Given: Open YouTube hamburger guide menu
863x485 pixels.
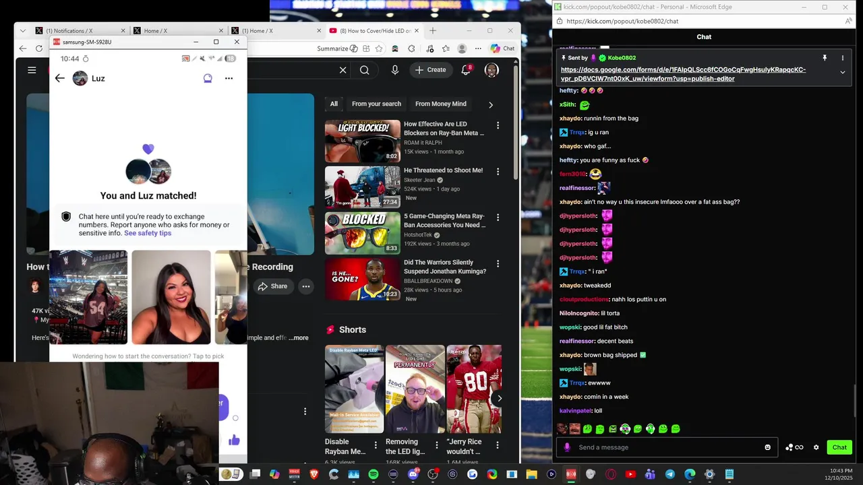Looking at the screenshot, I should point(32,70).
